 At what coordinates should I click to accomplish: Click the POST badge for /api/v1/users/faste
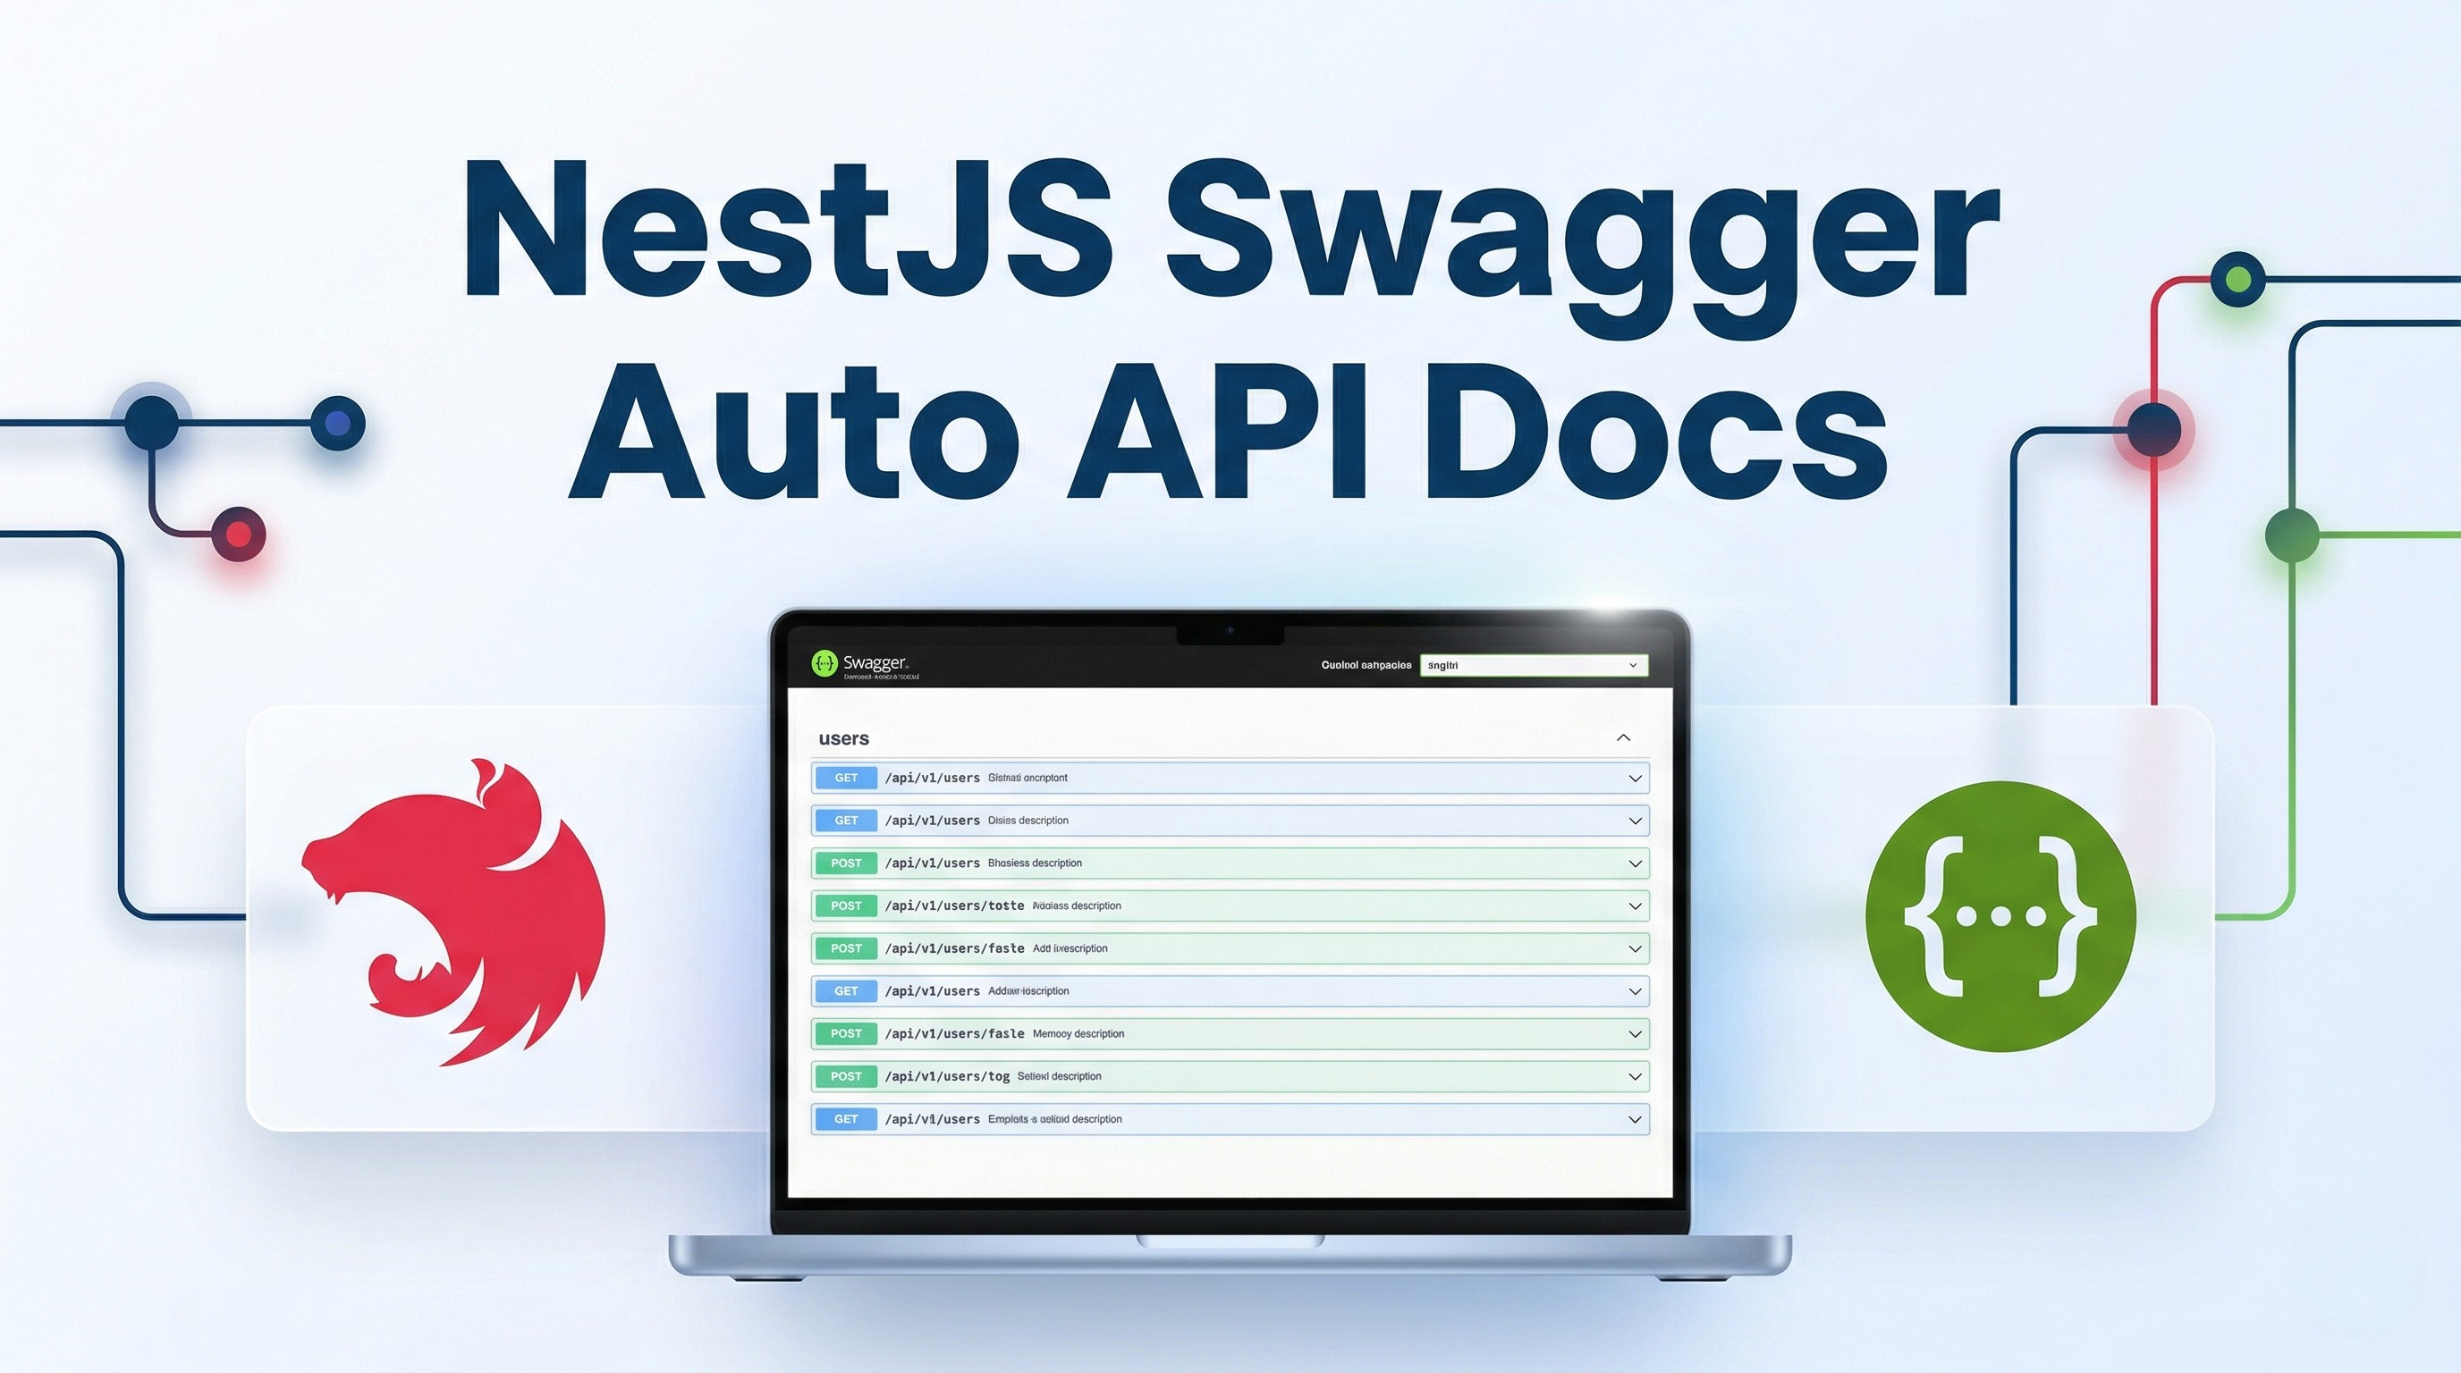[x=845, y=948]
